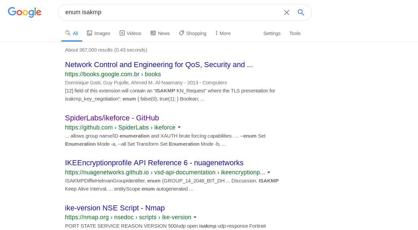Expand the dropdown arrow beside github.com ikeforce URL
418x230 pixels.
tap(179, 127)
